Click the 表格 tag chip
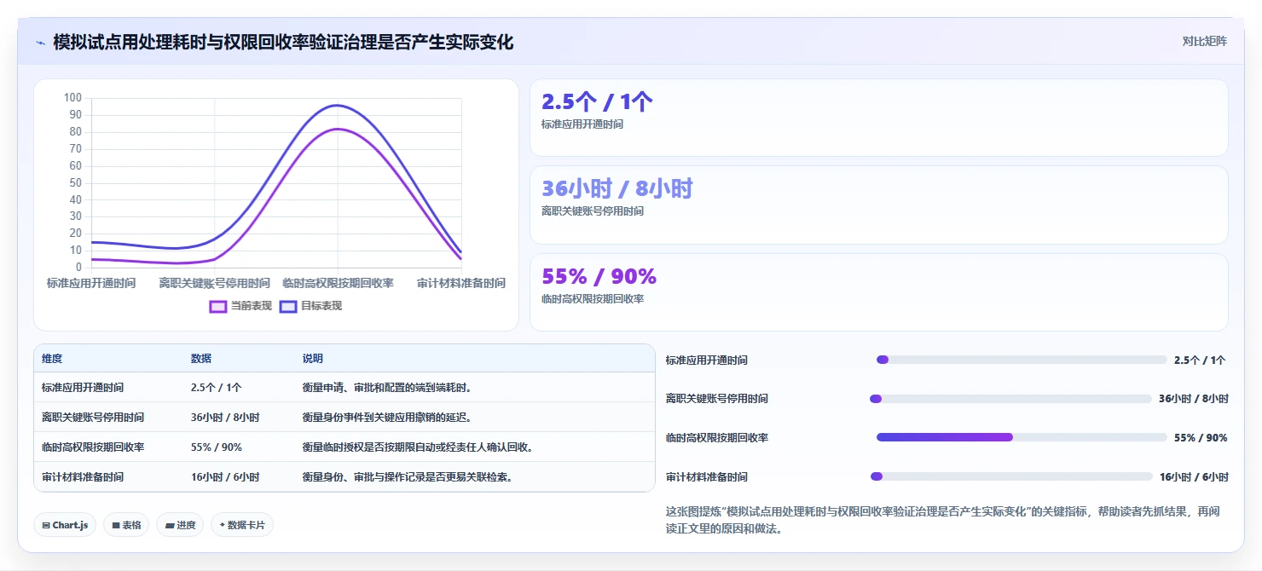This screenshot has height=571, width=1262. click(126, 525)
